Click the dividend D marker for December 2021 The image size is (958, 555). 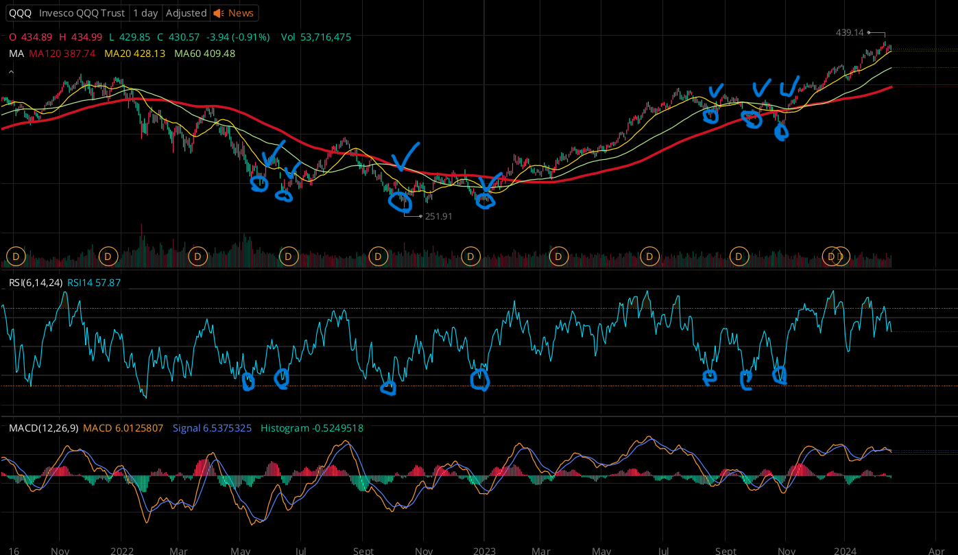click(x=108, y=257)
